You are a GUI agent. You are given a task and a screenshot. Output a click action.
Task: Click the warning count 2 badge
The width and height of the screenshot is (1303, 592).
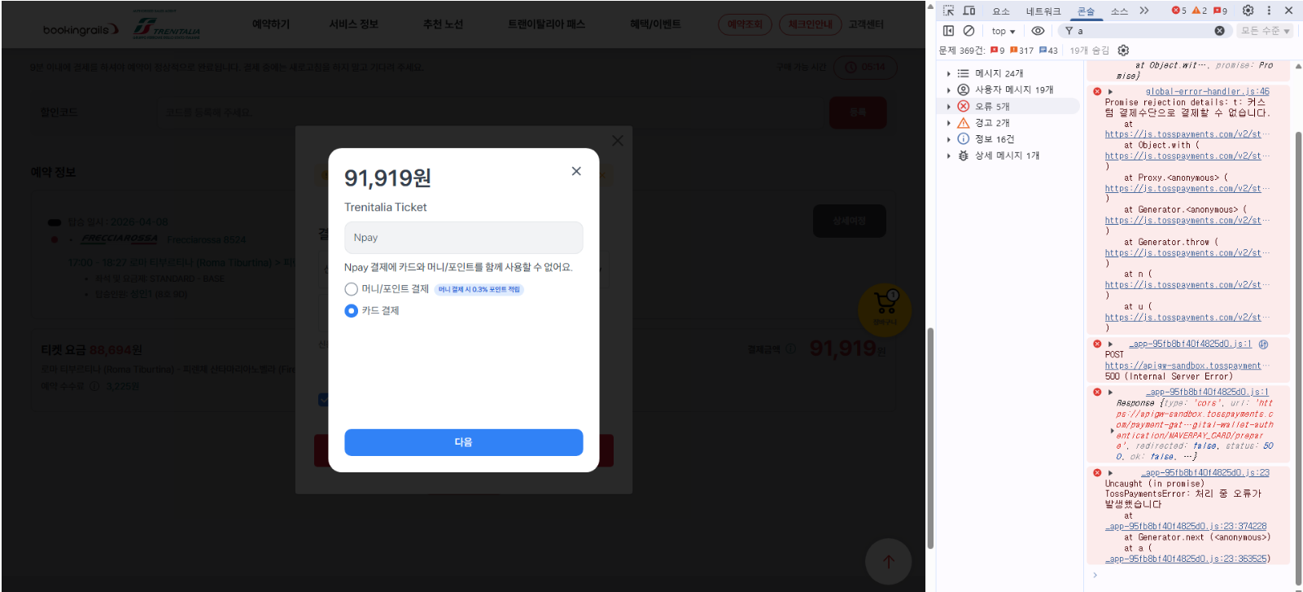click(1199, 11)
